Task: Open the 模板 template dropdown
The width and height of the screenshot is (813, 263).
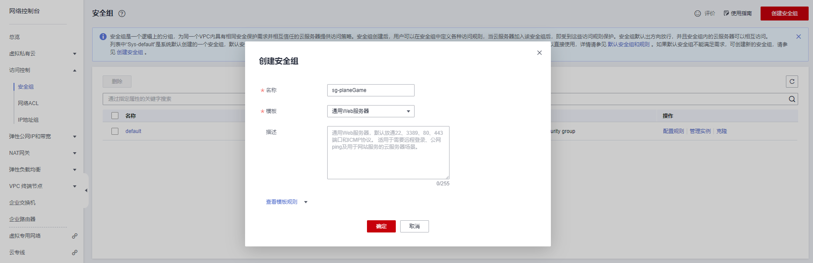Action: click(370, 111)
